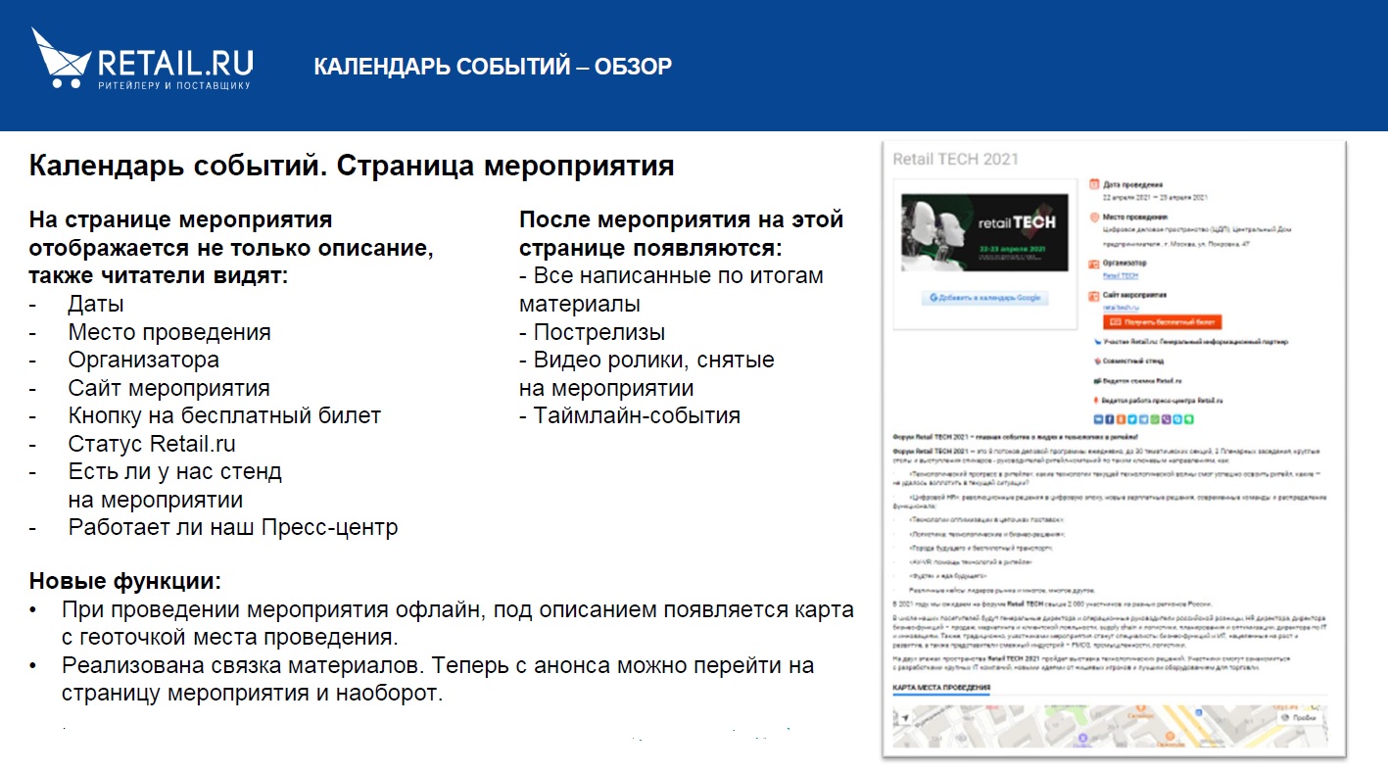Click the list item Работает ли наш Пресс-центр
Image resolution: width=1388 pixels, height=772 pixels.
click(x=233, y=527)
